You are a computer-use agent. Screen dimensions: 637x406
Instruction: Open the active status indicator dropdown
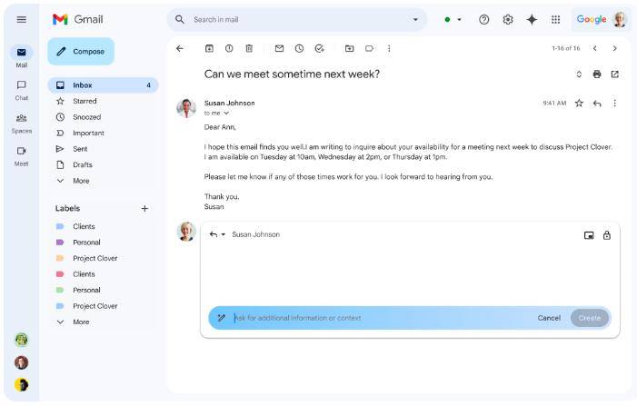pos(453,19)
